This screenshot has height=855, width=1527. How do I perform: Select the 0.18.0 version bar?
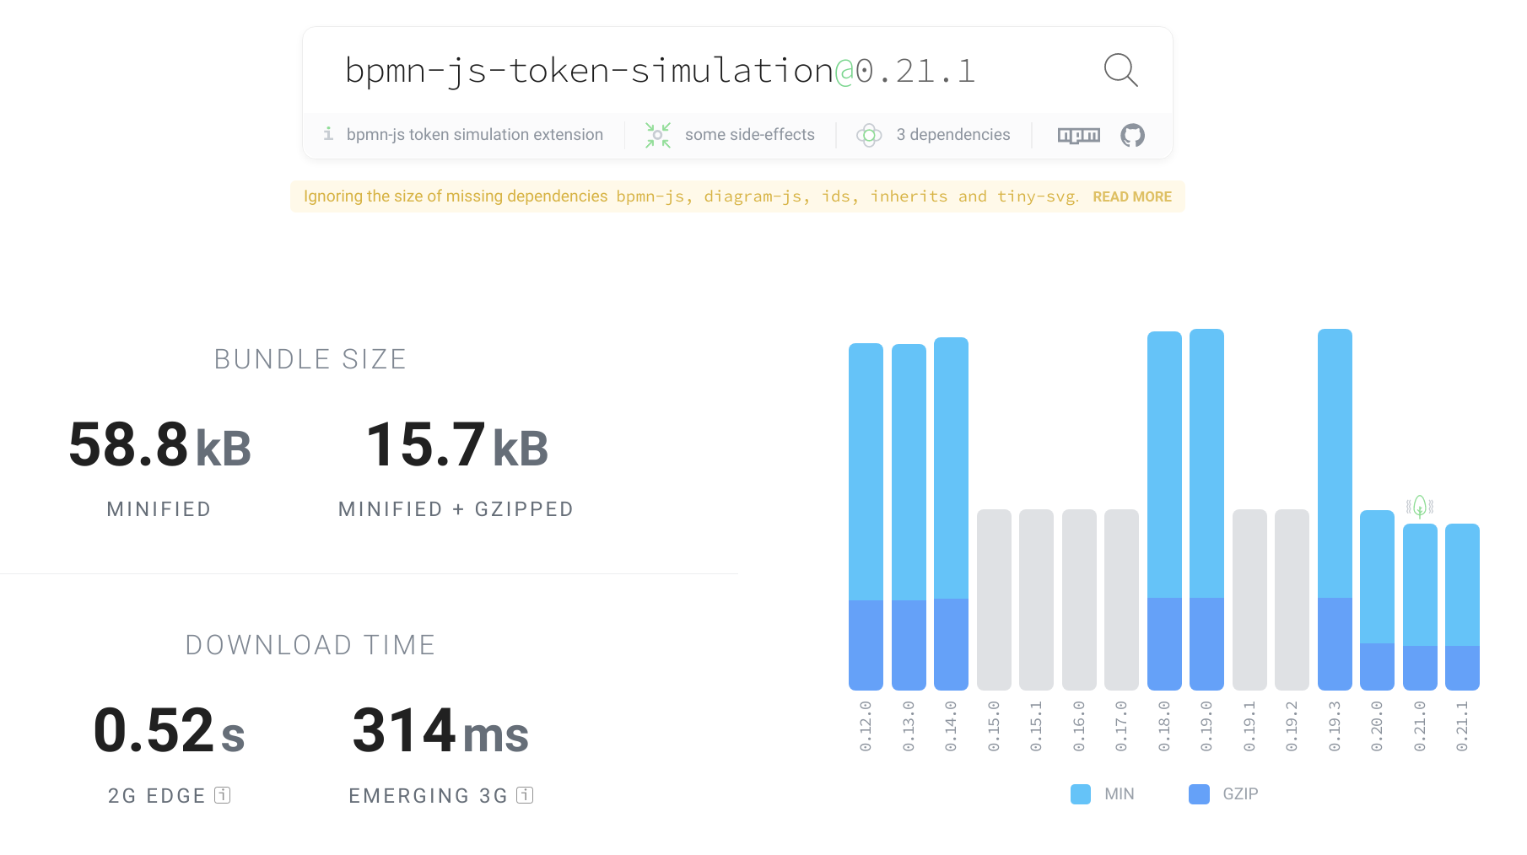click(1164, 511)
